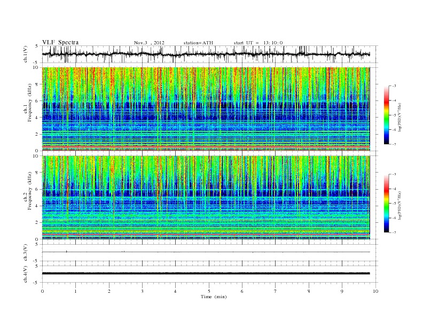This screenshot has width=423, height=327.
Task: Click the ch.1 spectrogram "4" kHz tick label
Action: [x=37, y=118]
